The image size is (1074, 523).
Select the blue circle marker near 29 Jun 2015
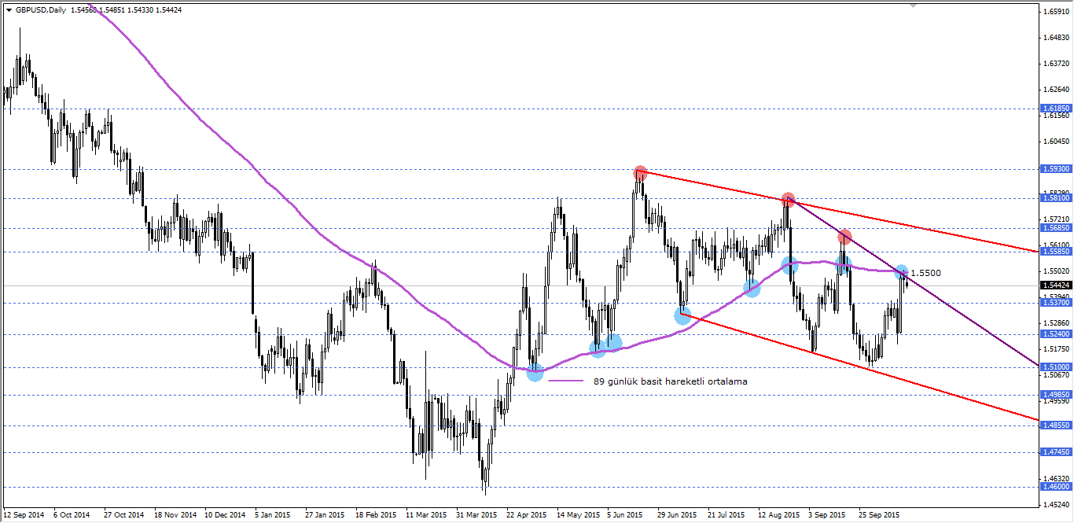(x=682, y=315)
